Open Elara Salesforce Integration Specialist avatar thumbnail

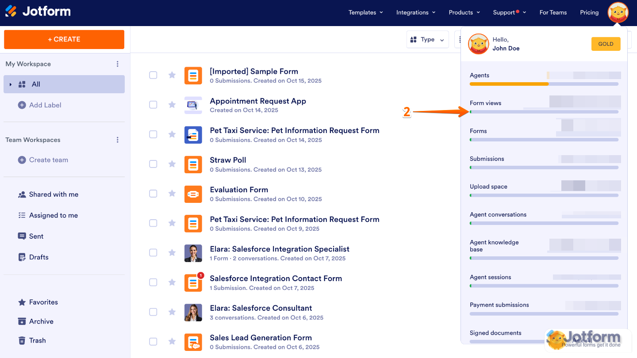(x=193, y=253)
